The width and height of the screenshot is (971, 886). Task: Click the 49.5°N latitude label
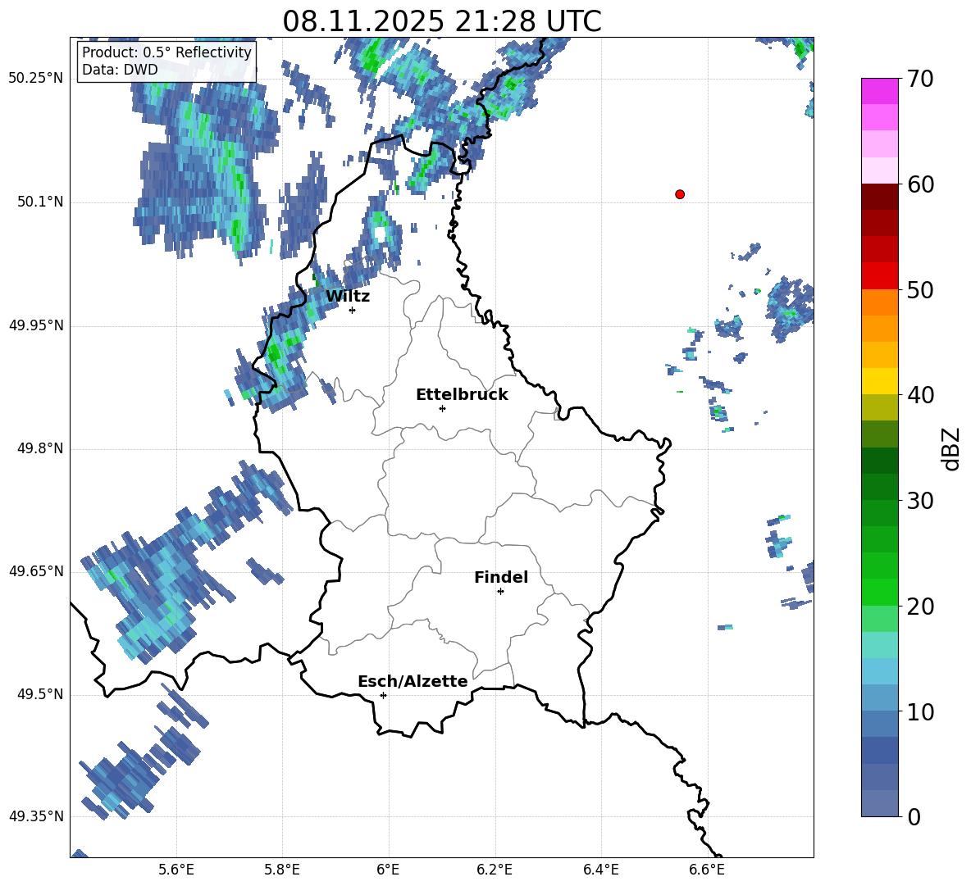[x=40, y=694]
